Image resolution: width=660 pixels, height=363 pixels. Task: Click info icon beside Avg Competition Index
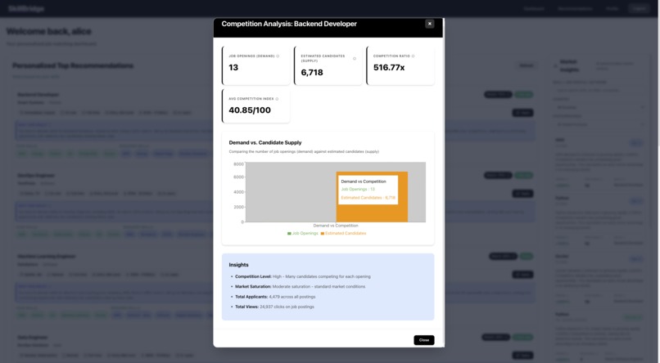pyautogui.click(x=277, y=99)
